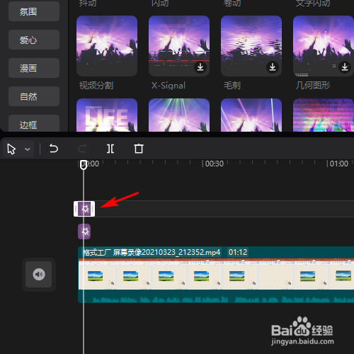Click the X-Signal effect name label
This screenshot has height=354, width=354.
169,85
